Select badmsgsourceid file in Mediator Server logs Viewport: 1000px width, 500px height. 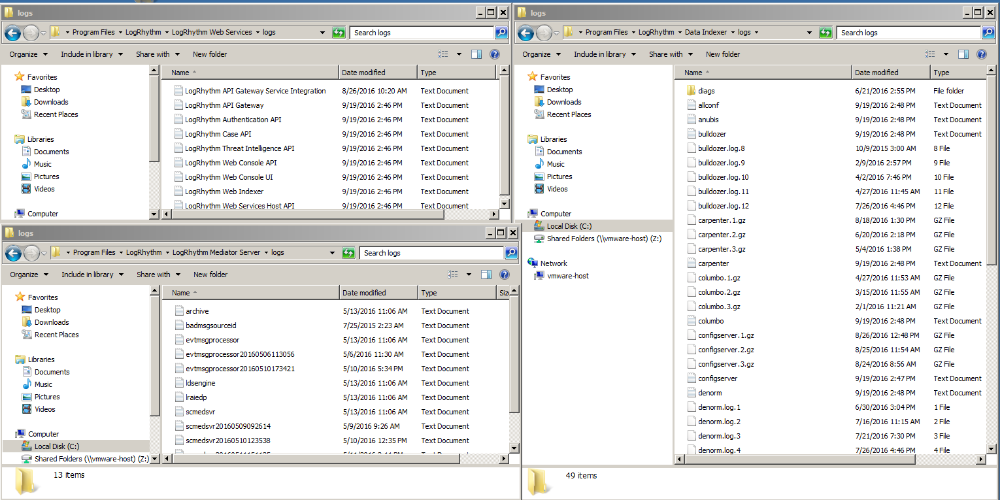click(210, 325)
